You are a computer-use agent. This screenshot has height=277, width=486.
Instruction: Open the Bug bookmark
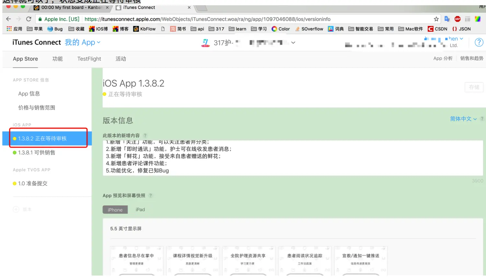(55, 29)
